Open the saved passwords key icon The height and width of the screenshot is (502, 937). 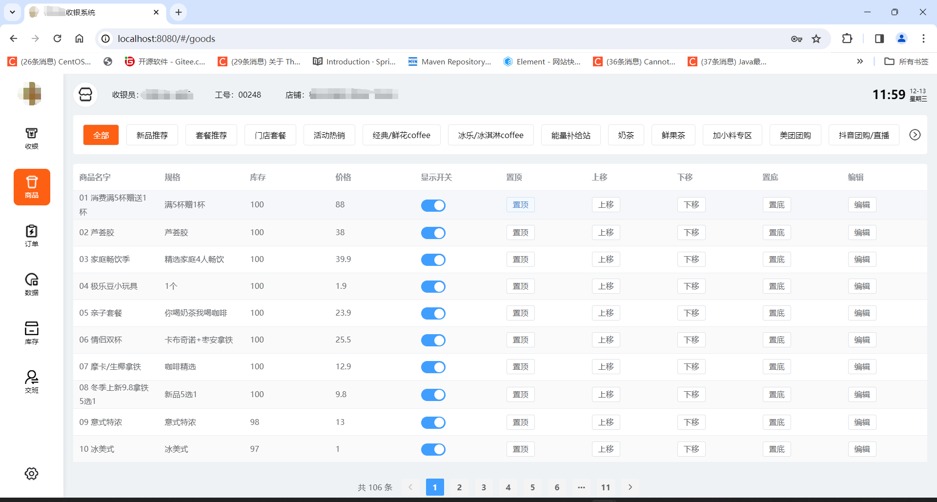pos(796,39)
